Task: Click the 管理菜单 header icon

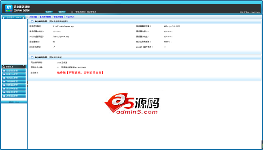Action: [x=4, y=67]
